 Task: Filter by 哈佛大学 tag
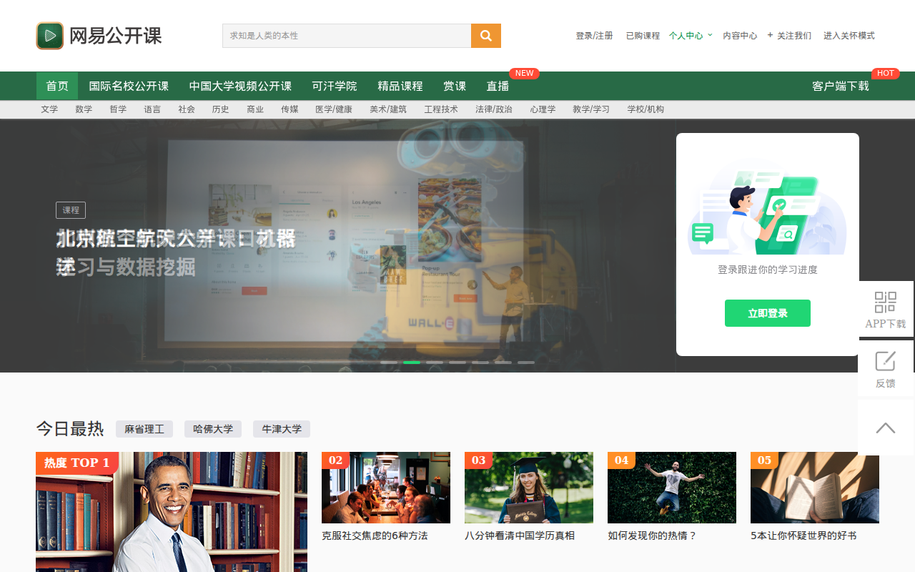213,429
